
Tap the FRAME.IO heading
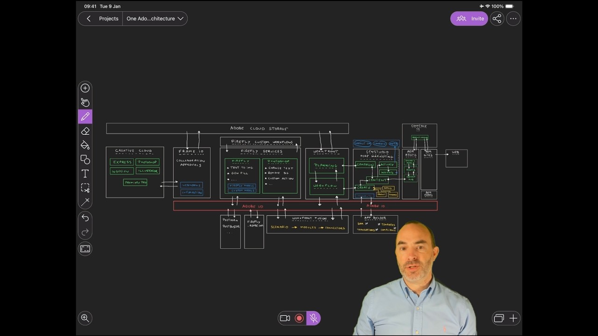pos(191,151)
